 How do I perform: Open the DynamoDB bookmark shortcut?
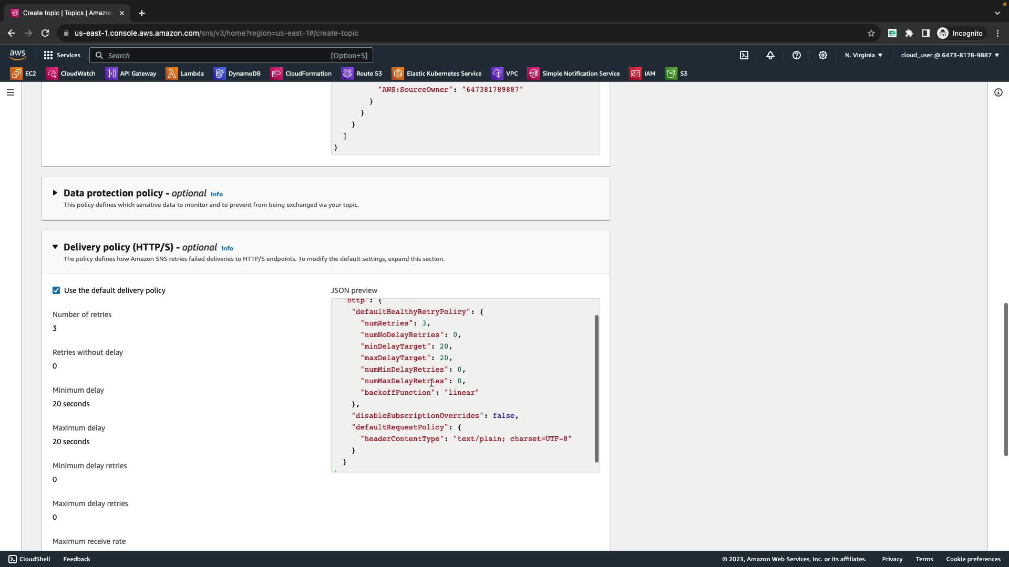pyautogui.click(x=238, y=73)
